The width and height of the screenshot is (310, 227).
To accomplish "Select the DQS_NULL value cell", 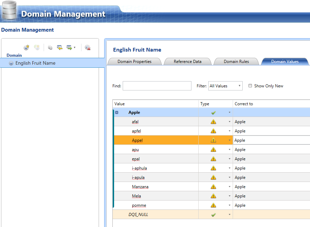I will [x=156, y=215].
